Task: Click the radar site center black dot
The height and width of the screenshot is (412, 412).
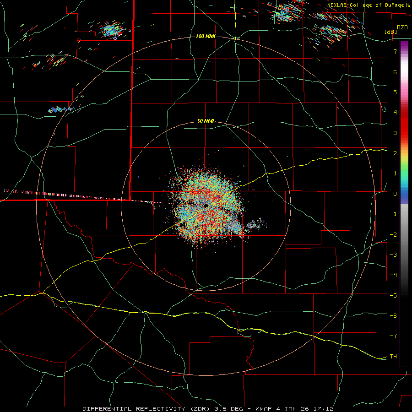Action: click(206, 206)
